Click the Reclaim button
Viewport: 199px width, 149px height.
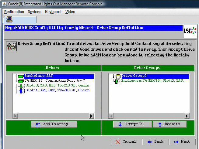170,124
